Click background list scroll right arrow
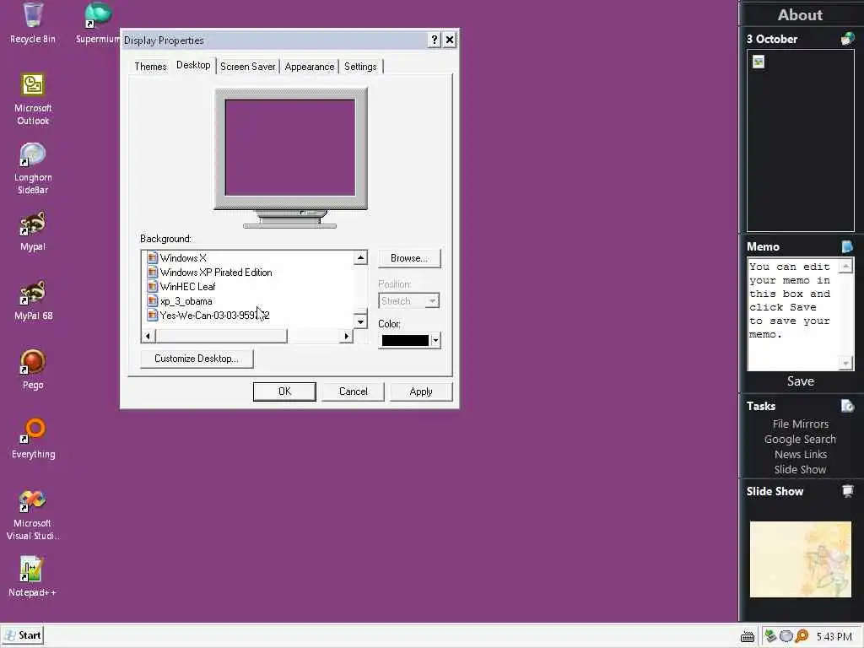The image size is (864, 648). click(x=346, y=336)
